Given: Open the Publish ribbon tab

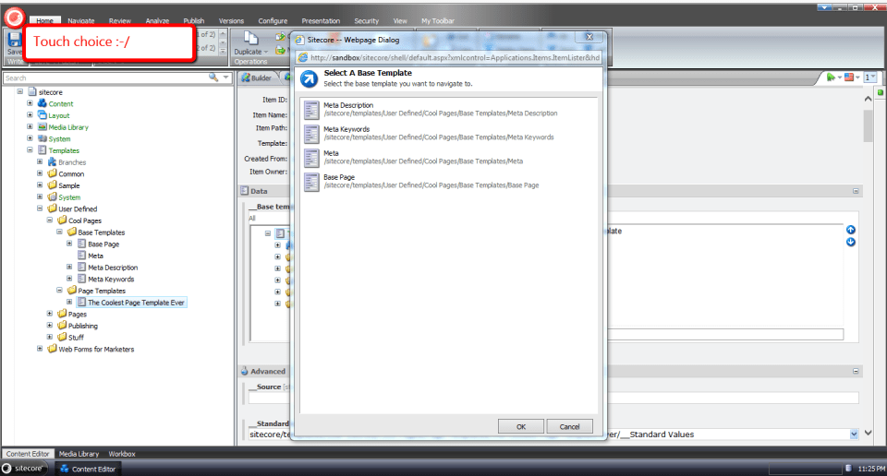Looking at the screenshot, I should (x=194, y=21).
